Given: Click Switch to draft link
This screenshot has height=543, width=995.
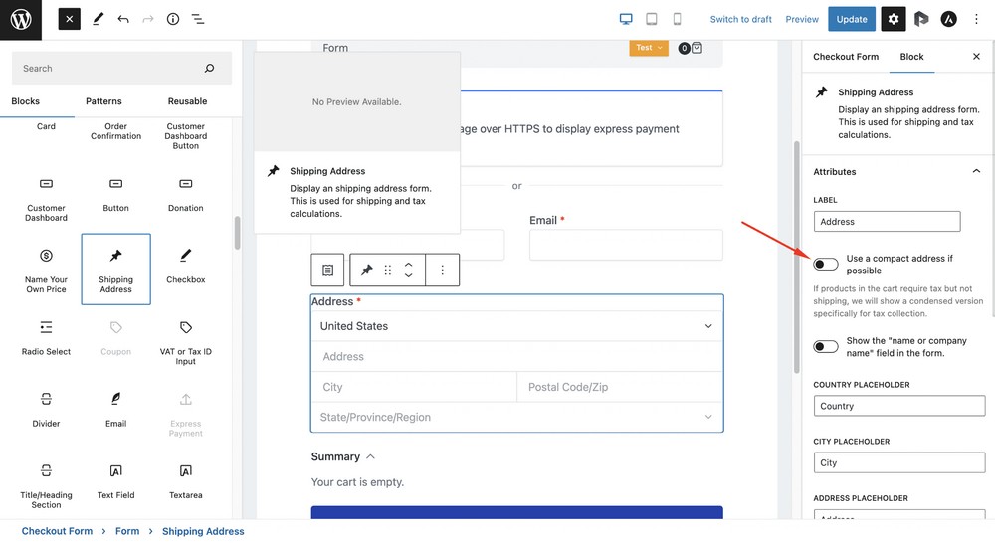Looking at the screenshot, I should pyautogui.click(x=740, y=19).
